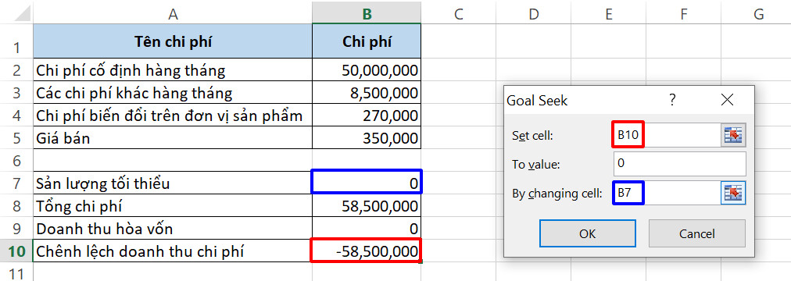Select cell B7 next to 'Sản lượng tối thiểu'
This screenshot has height=281, width=791.
(x=367, y=182)
